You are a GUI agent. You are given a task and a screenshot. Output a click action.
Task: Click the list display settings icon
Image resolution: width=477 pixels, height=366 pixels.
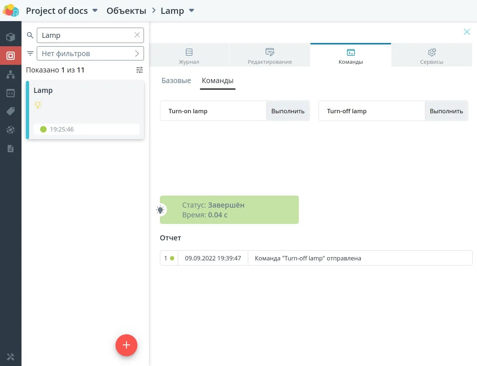click(140, 70)
